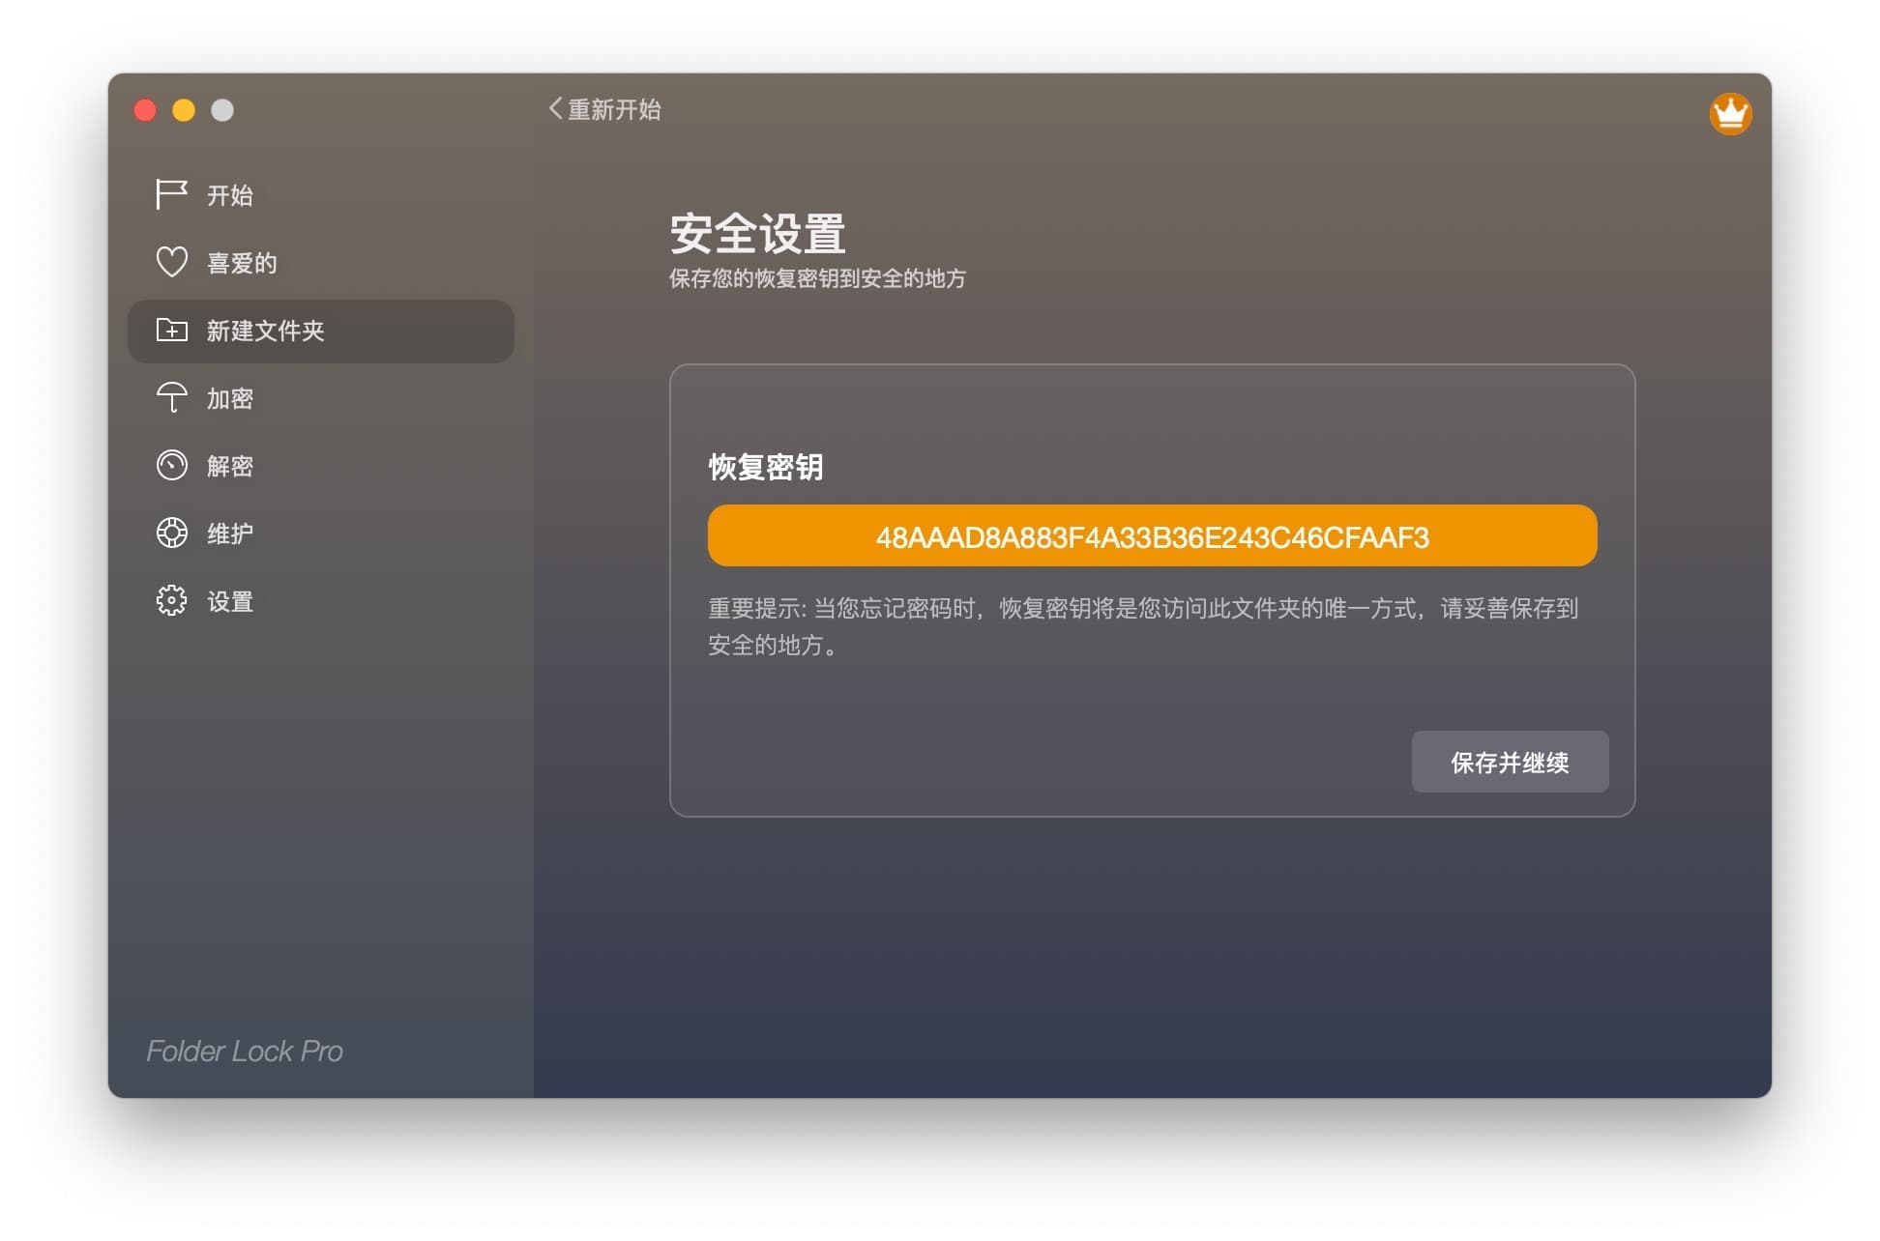Click the back chevron beside 重新开始
This screenshot has height=1241, width=1880.
[x=555, y=108]
